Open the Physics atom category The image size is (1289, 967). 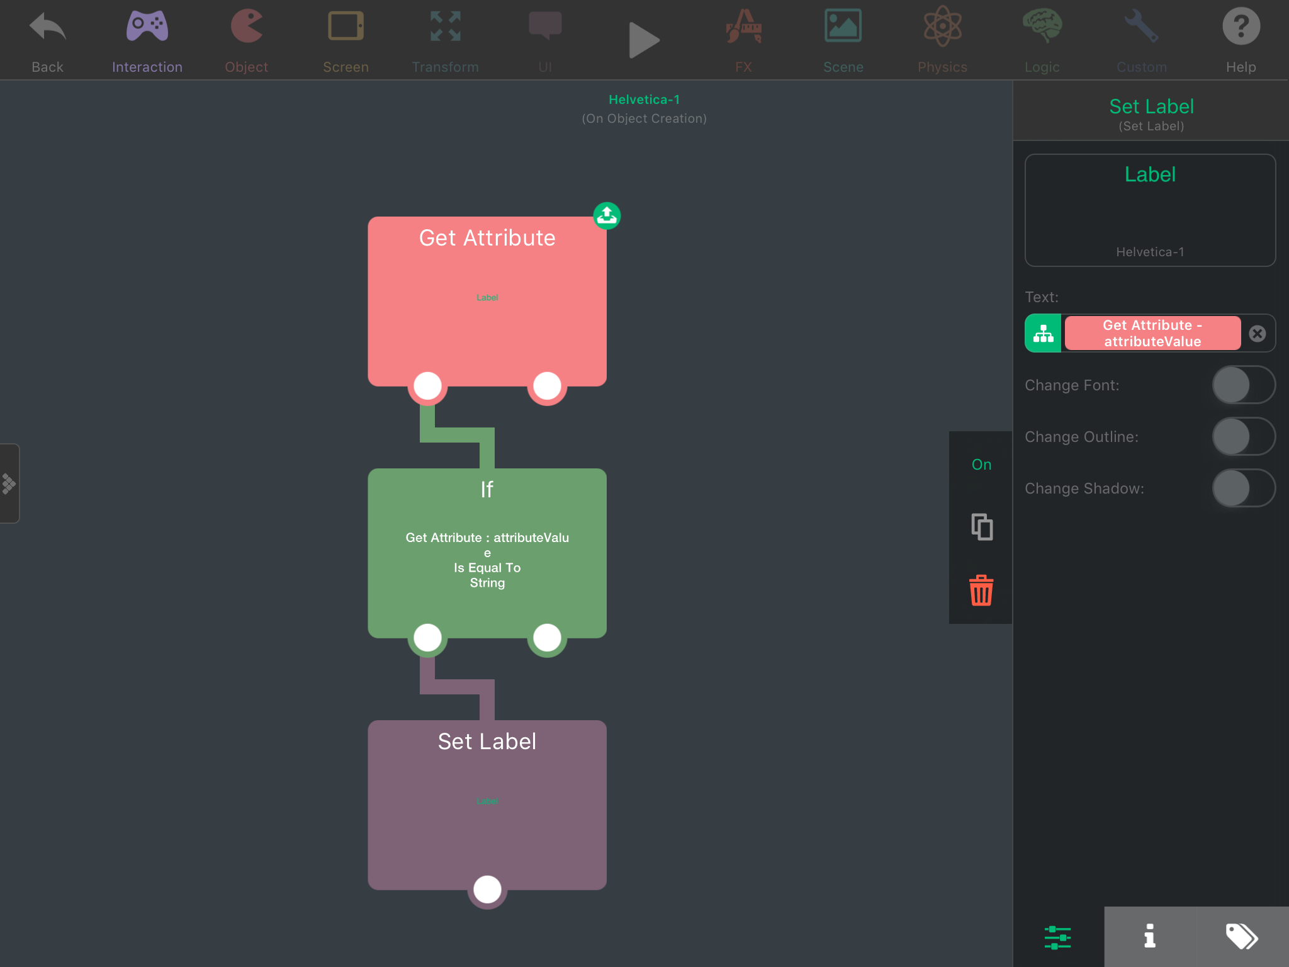coord(942,28)
